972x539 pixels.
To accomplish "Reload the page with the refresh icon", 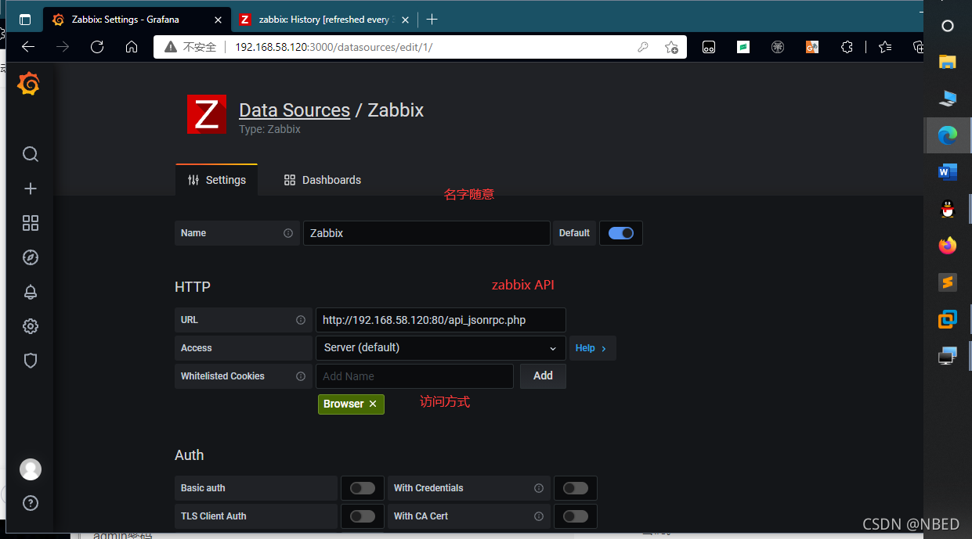I will coord(97,47).
